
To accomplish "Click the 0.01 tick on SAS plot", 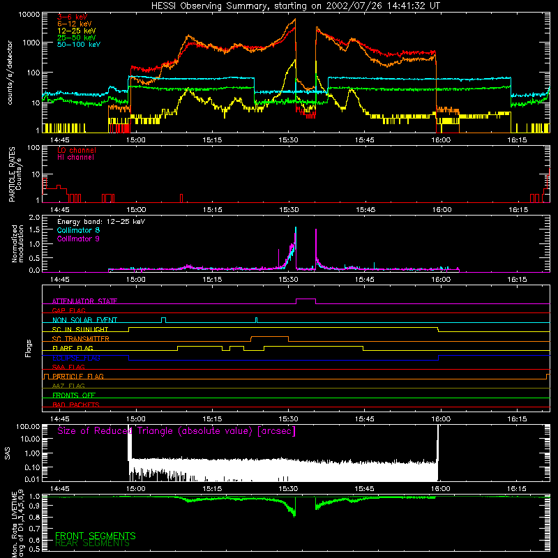I will coord(32,479).
